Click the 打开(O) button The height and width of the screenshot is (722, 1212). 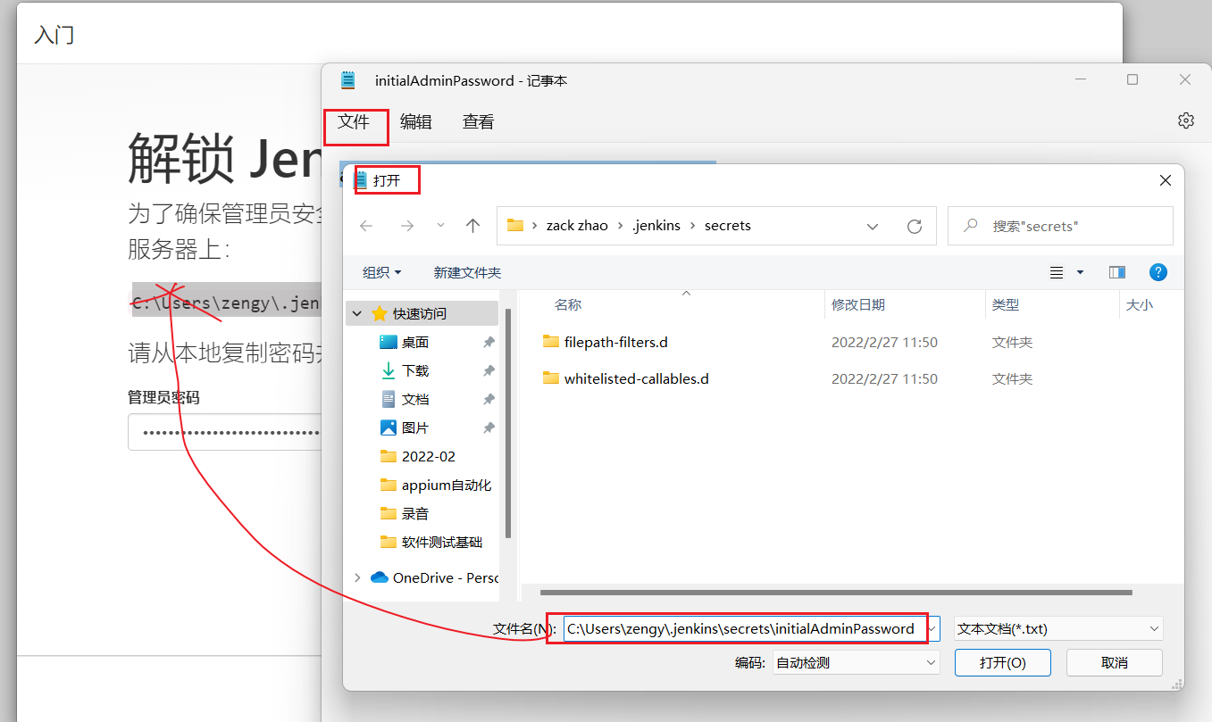(x=1002, y=662)
